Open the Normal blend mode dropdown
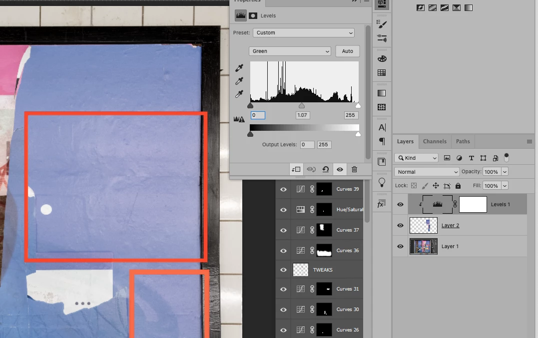Screen dimensions: 538x338 pyautogui.click(x=427, y=172)
